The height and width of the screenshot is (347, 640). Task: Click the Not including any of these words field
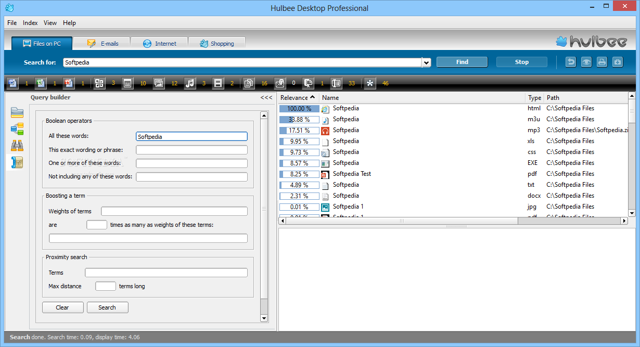[191, 177]
